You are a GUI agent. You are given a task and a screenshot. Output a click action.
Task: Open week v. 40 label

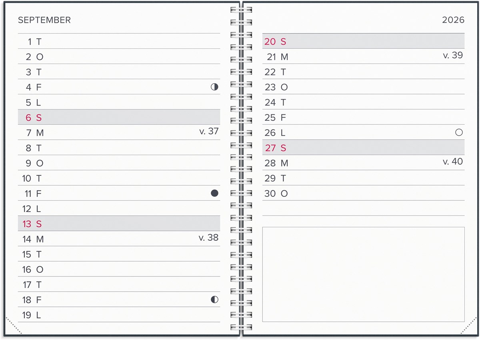[x=453, y=162]
